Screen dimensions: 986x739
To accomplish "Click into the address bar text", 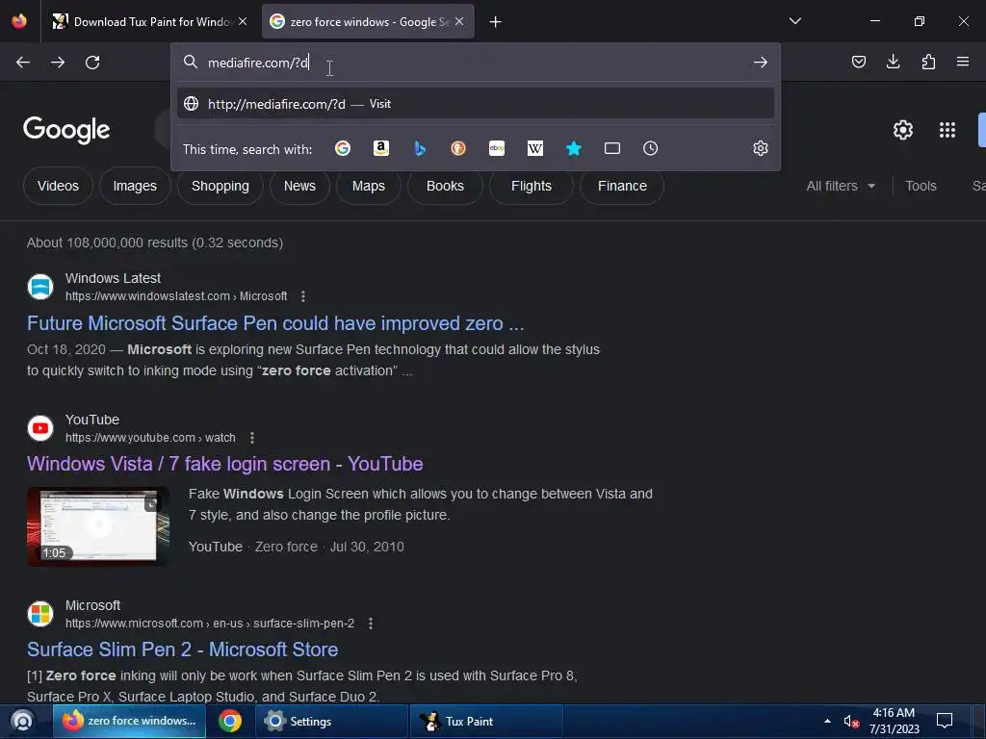I will [x=258, y=63].
